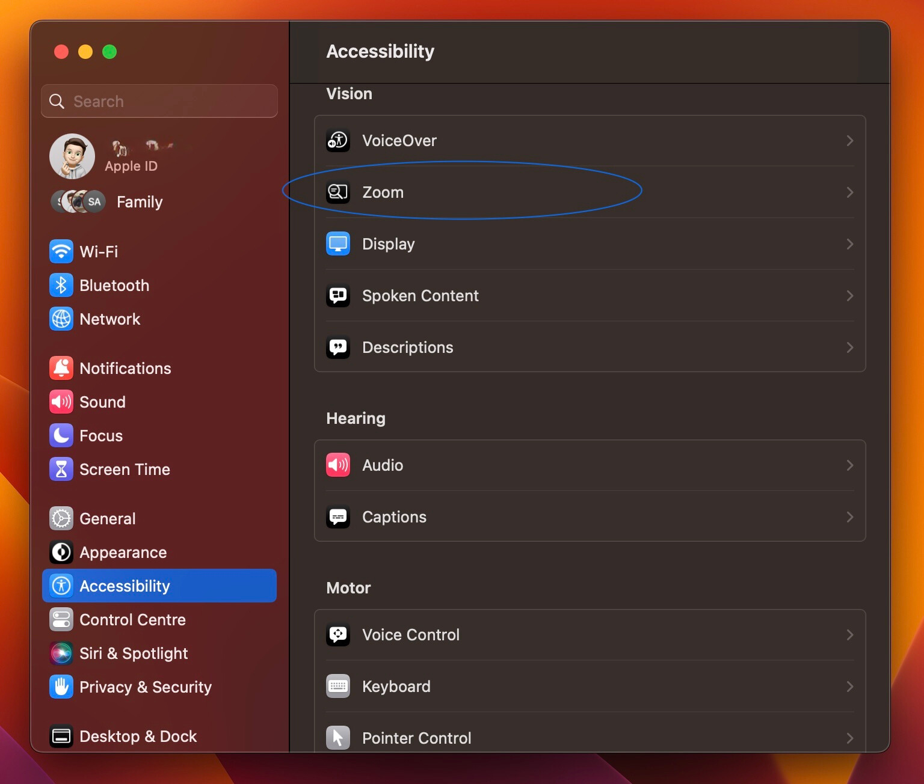This screenshot has width=924, height=784.
Task: Click the Wi-Fi sidebar icon
Action: (61, 251)
